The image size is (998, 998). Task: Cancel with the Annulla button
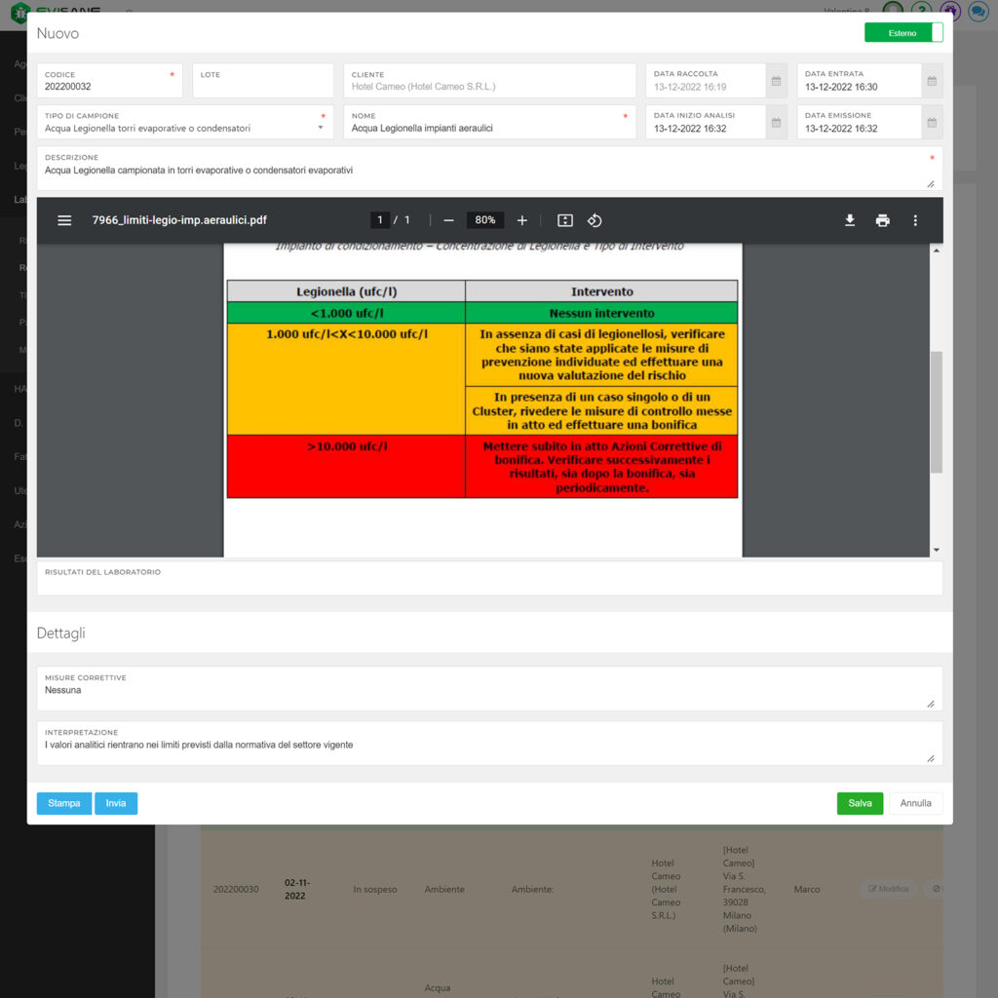point(915,803)
